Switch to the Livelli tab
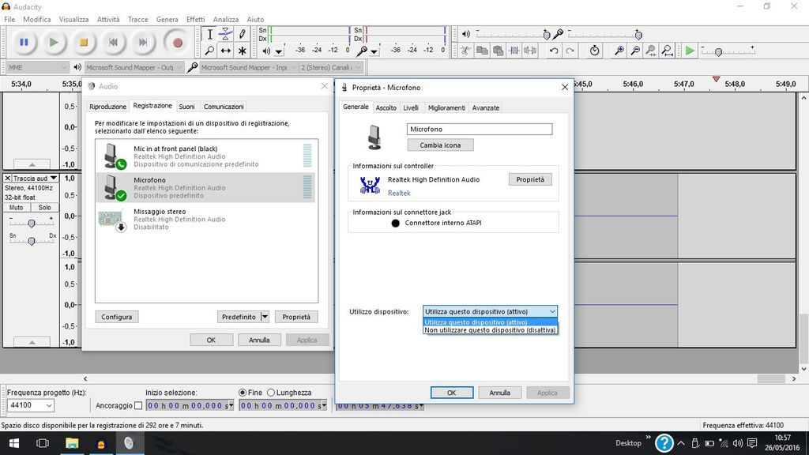The image size is (809, 455). [411, 107]
